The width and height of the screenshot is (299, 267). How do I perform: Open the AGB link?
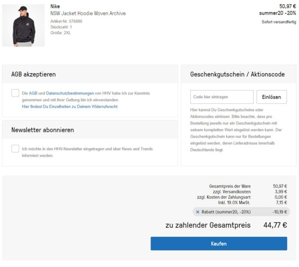click(x=33, y=93)
